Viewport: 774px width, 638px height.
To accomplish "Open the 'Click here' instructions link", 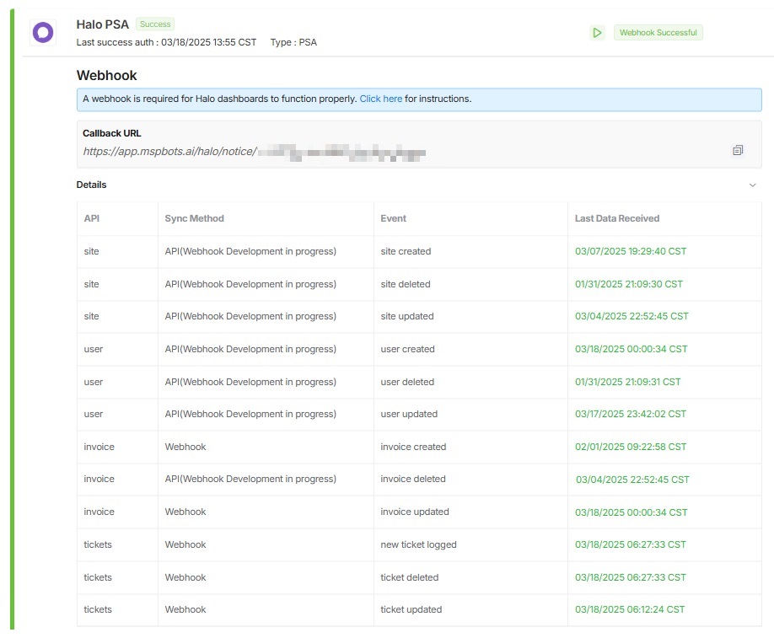I will click(380, 99).
